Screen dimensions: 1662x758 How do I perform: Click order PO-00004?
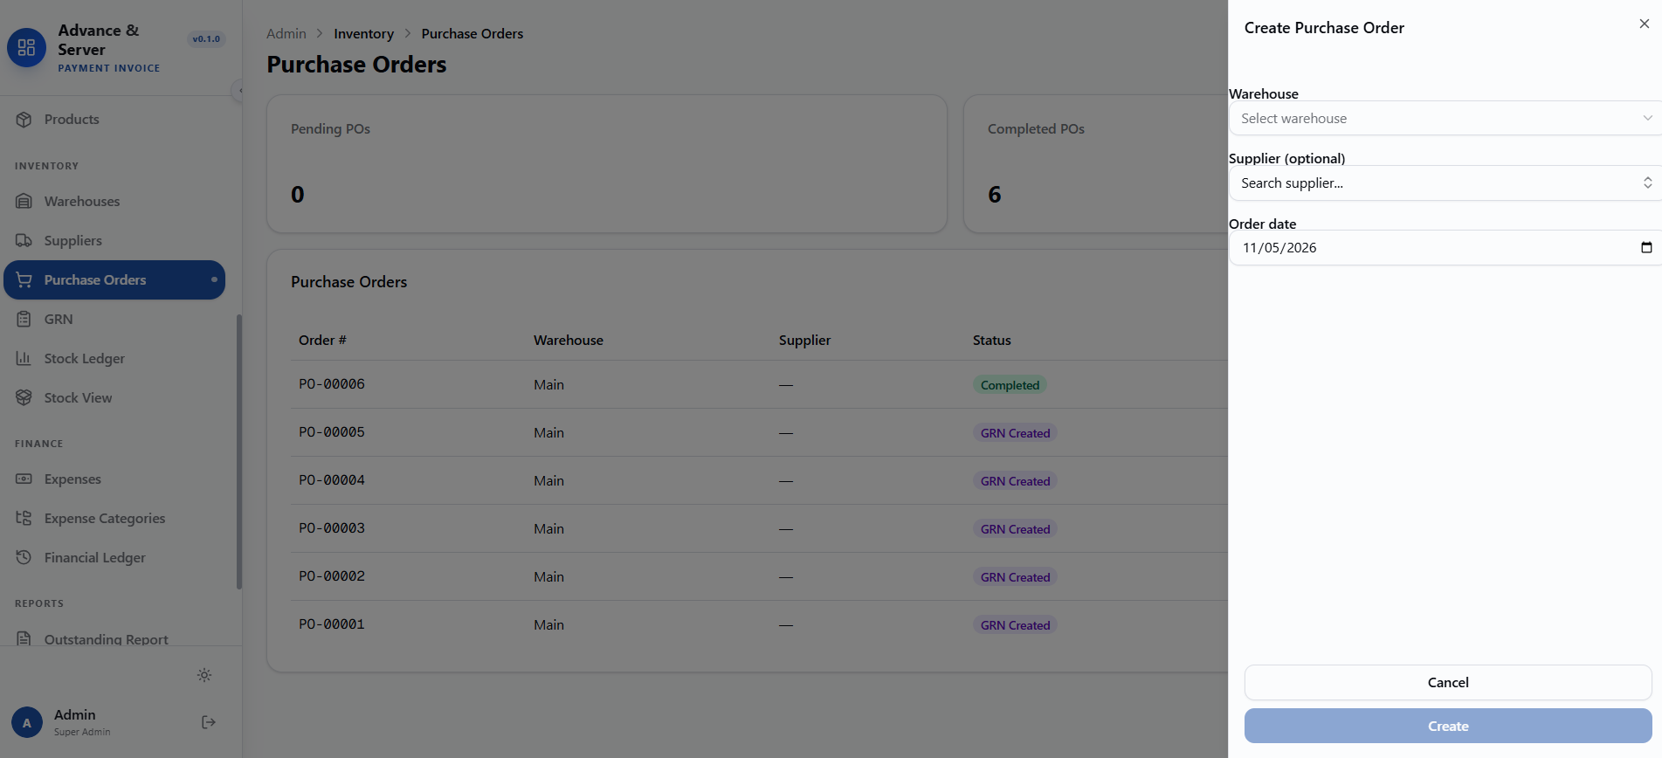(332, 480)
